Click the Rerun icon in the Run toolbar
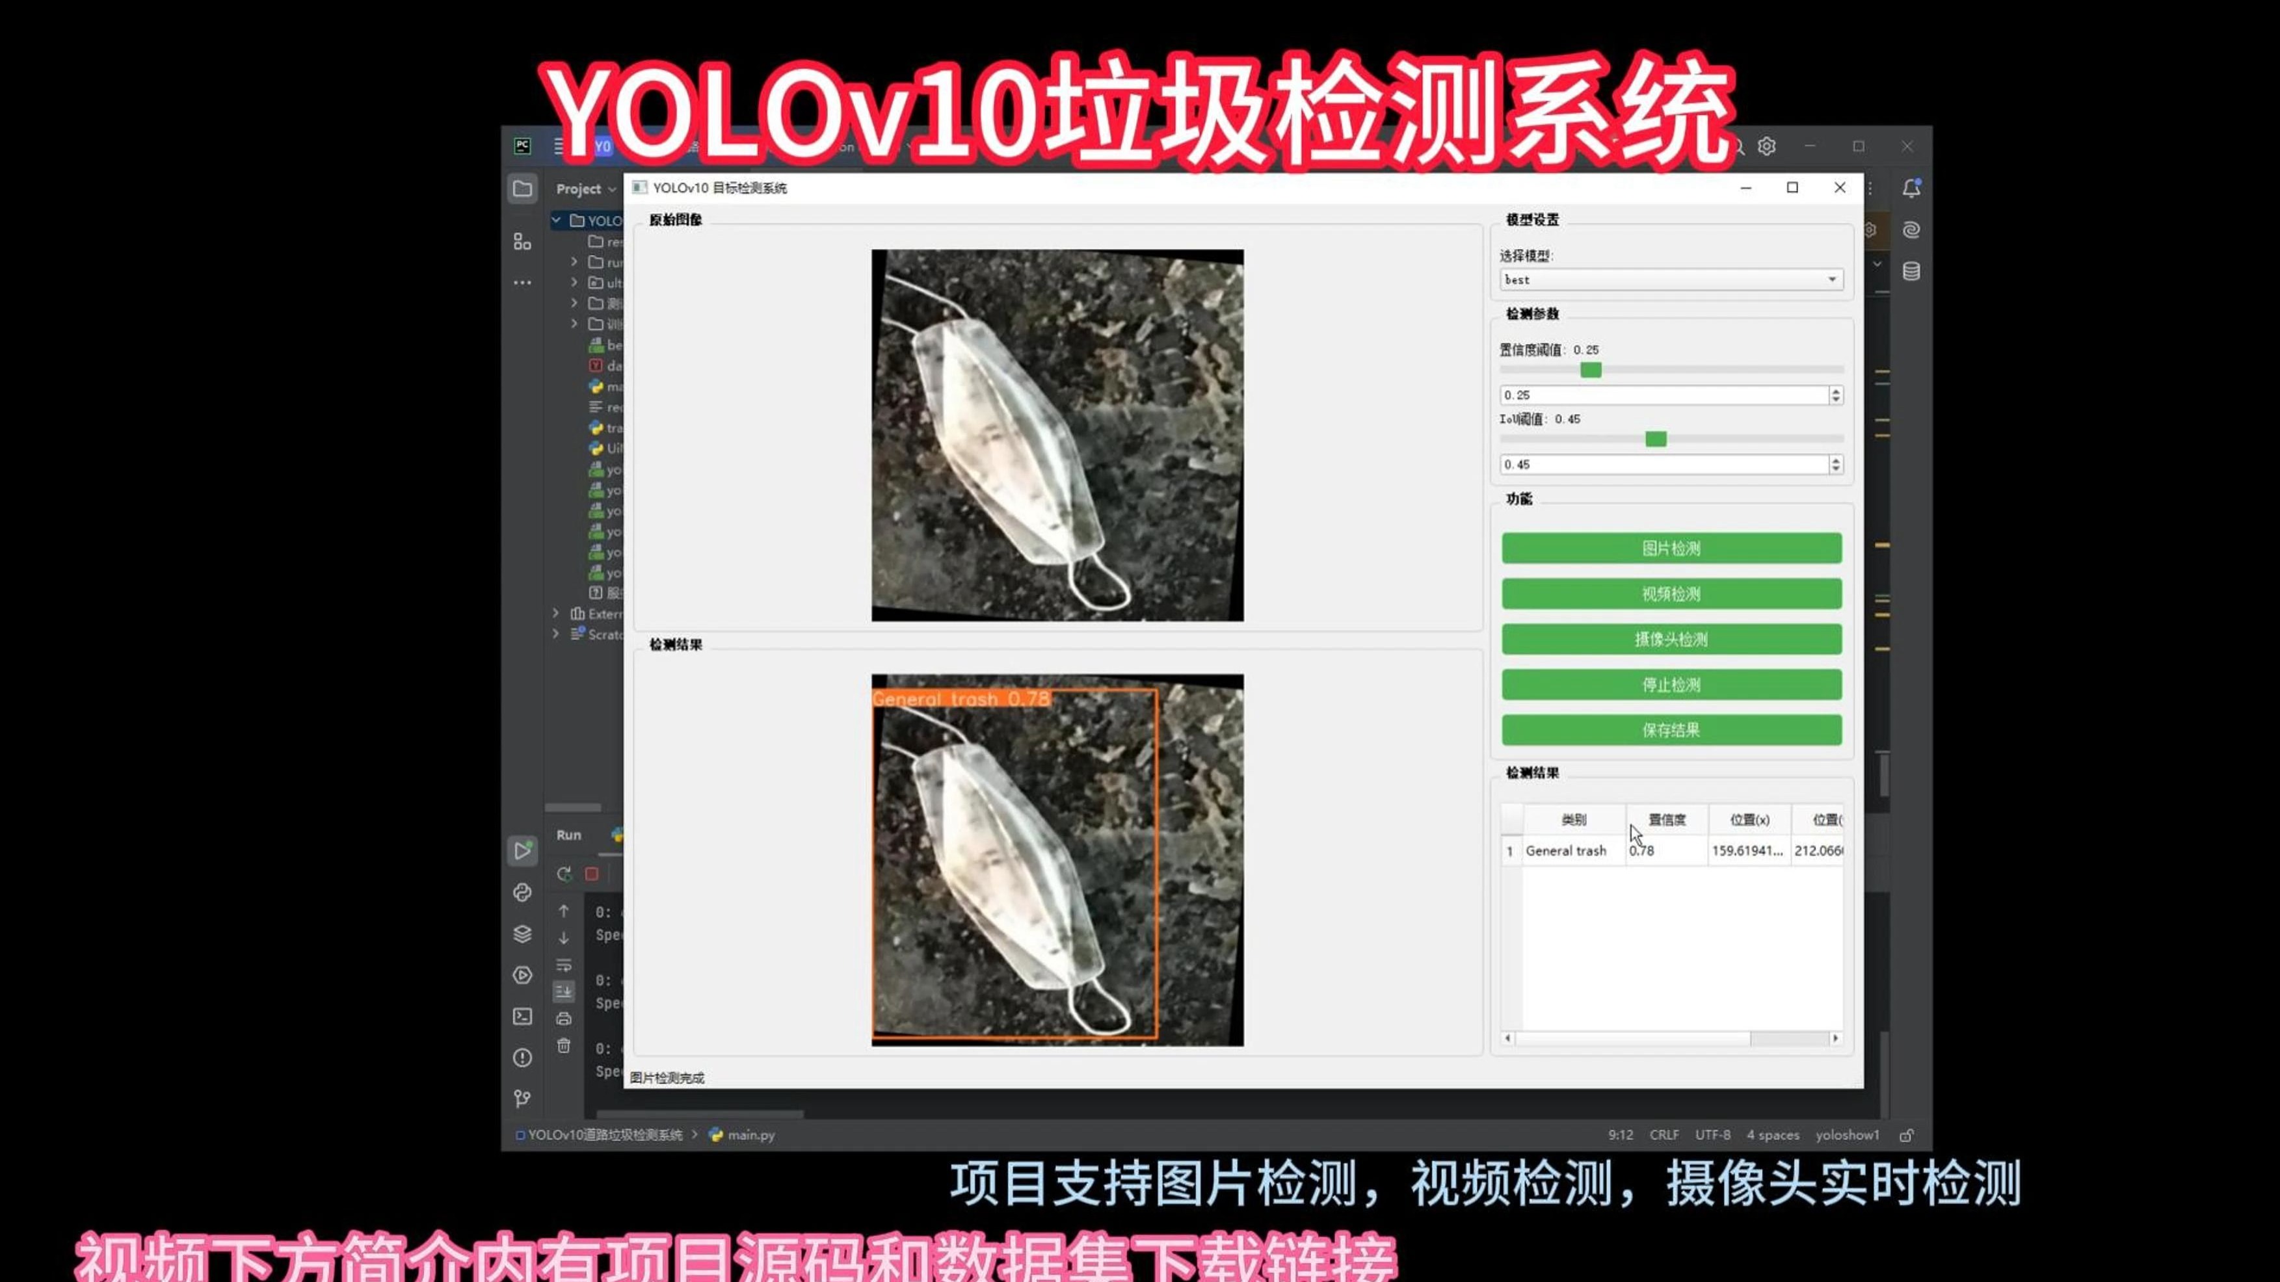The image size is (2280, 1282). [x=564, y=874]
